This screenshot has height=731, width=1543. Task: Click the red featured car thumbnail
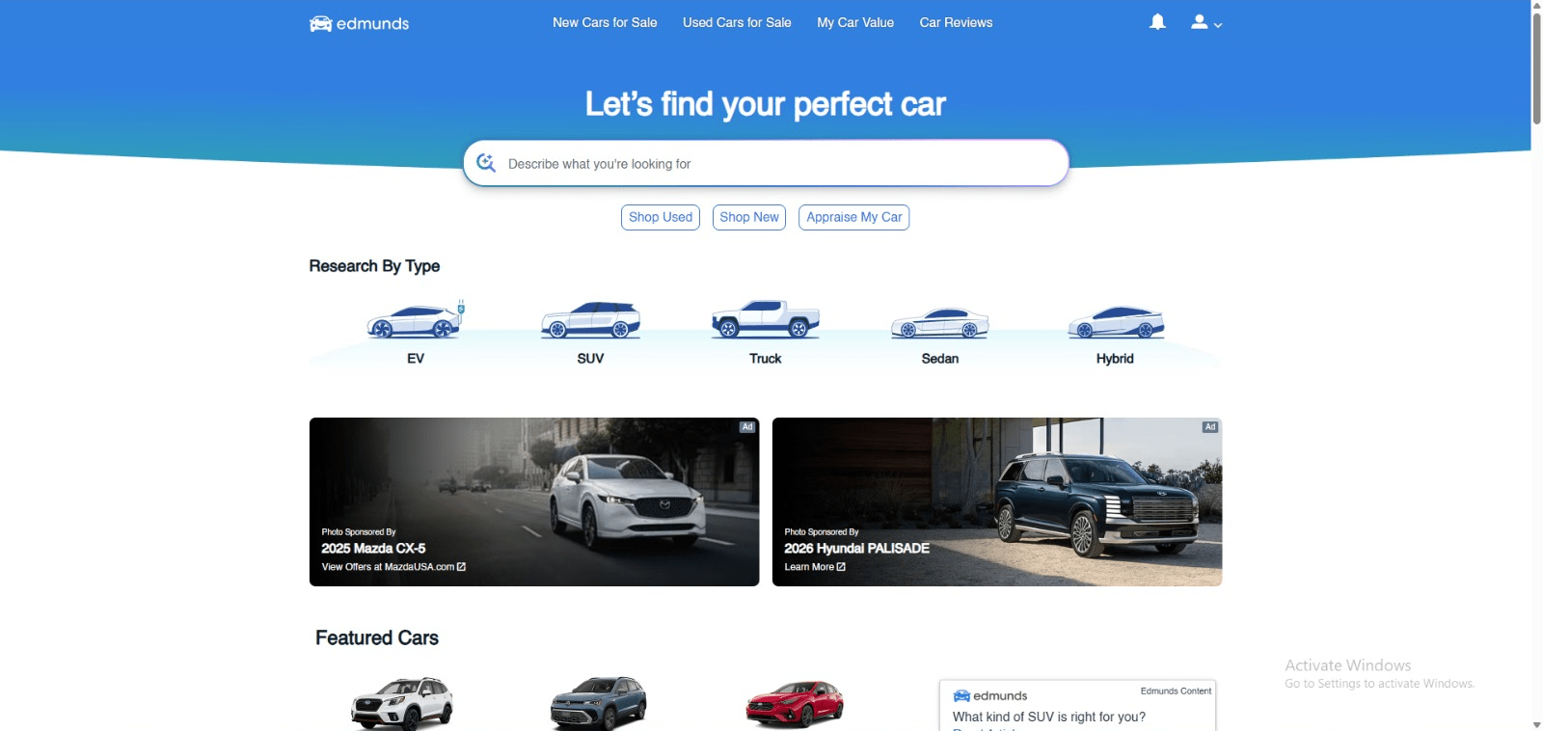click(795, 703)
